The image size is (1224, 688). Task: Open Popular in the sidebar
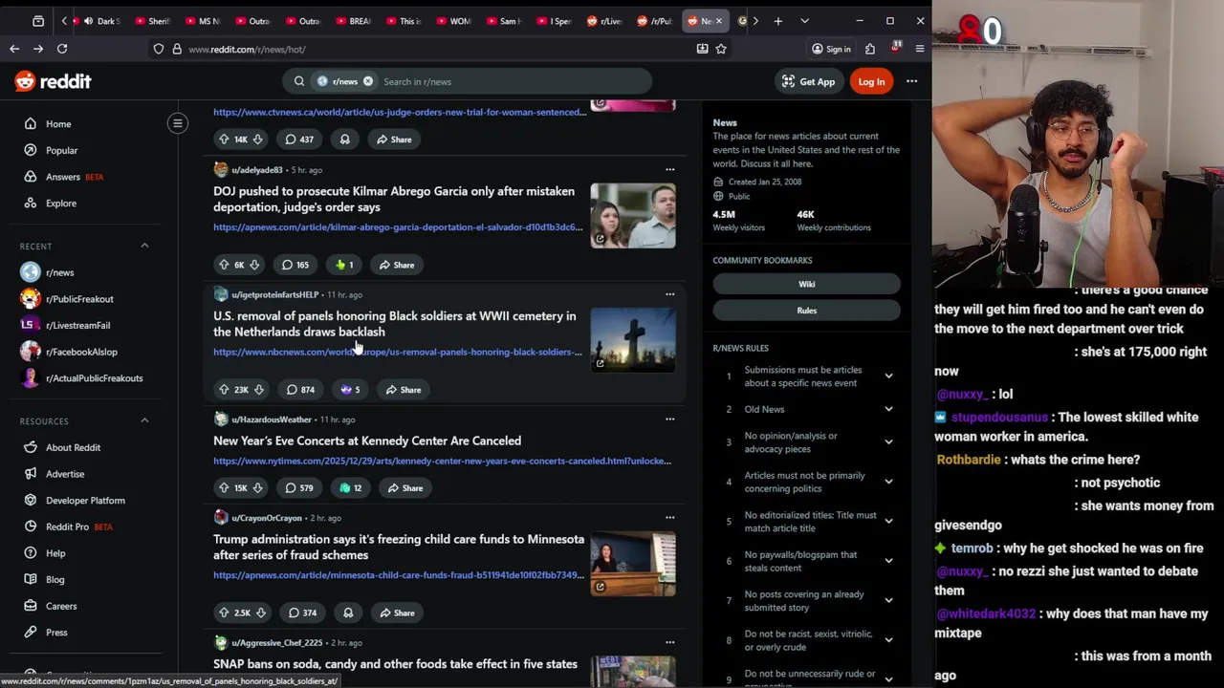coord(61,150)
